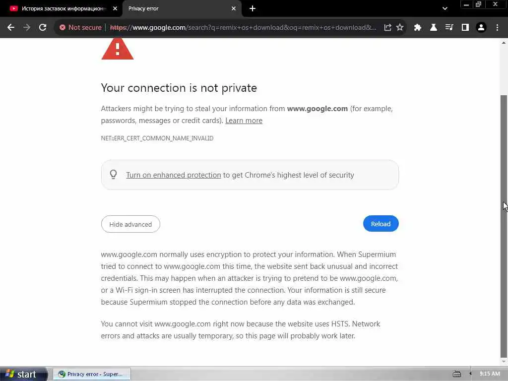Open the media controls playlist icon
The width and height of the screenshot is (508, 381).
pyautogui.click(x=449, y=28)
